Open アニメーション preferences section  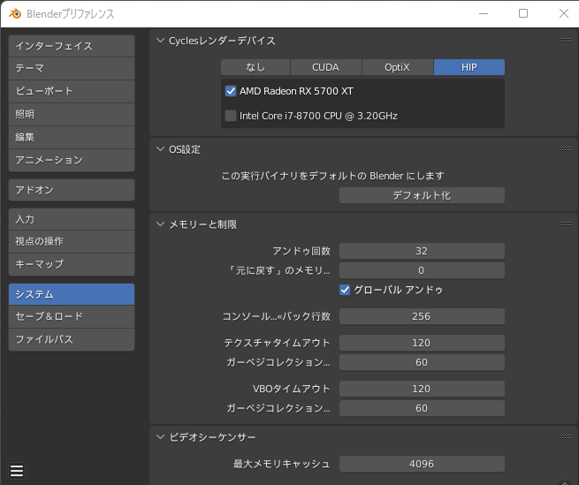(72, 160)
